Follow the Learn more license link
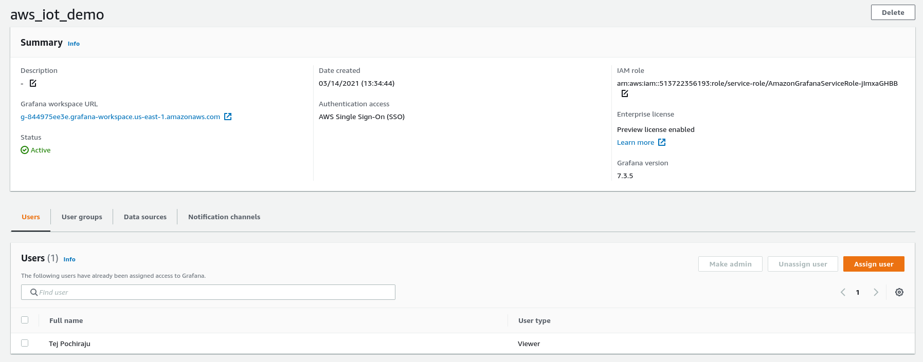The width and height of the screenshot is (923, 362). point(636,142)
